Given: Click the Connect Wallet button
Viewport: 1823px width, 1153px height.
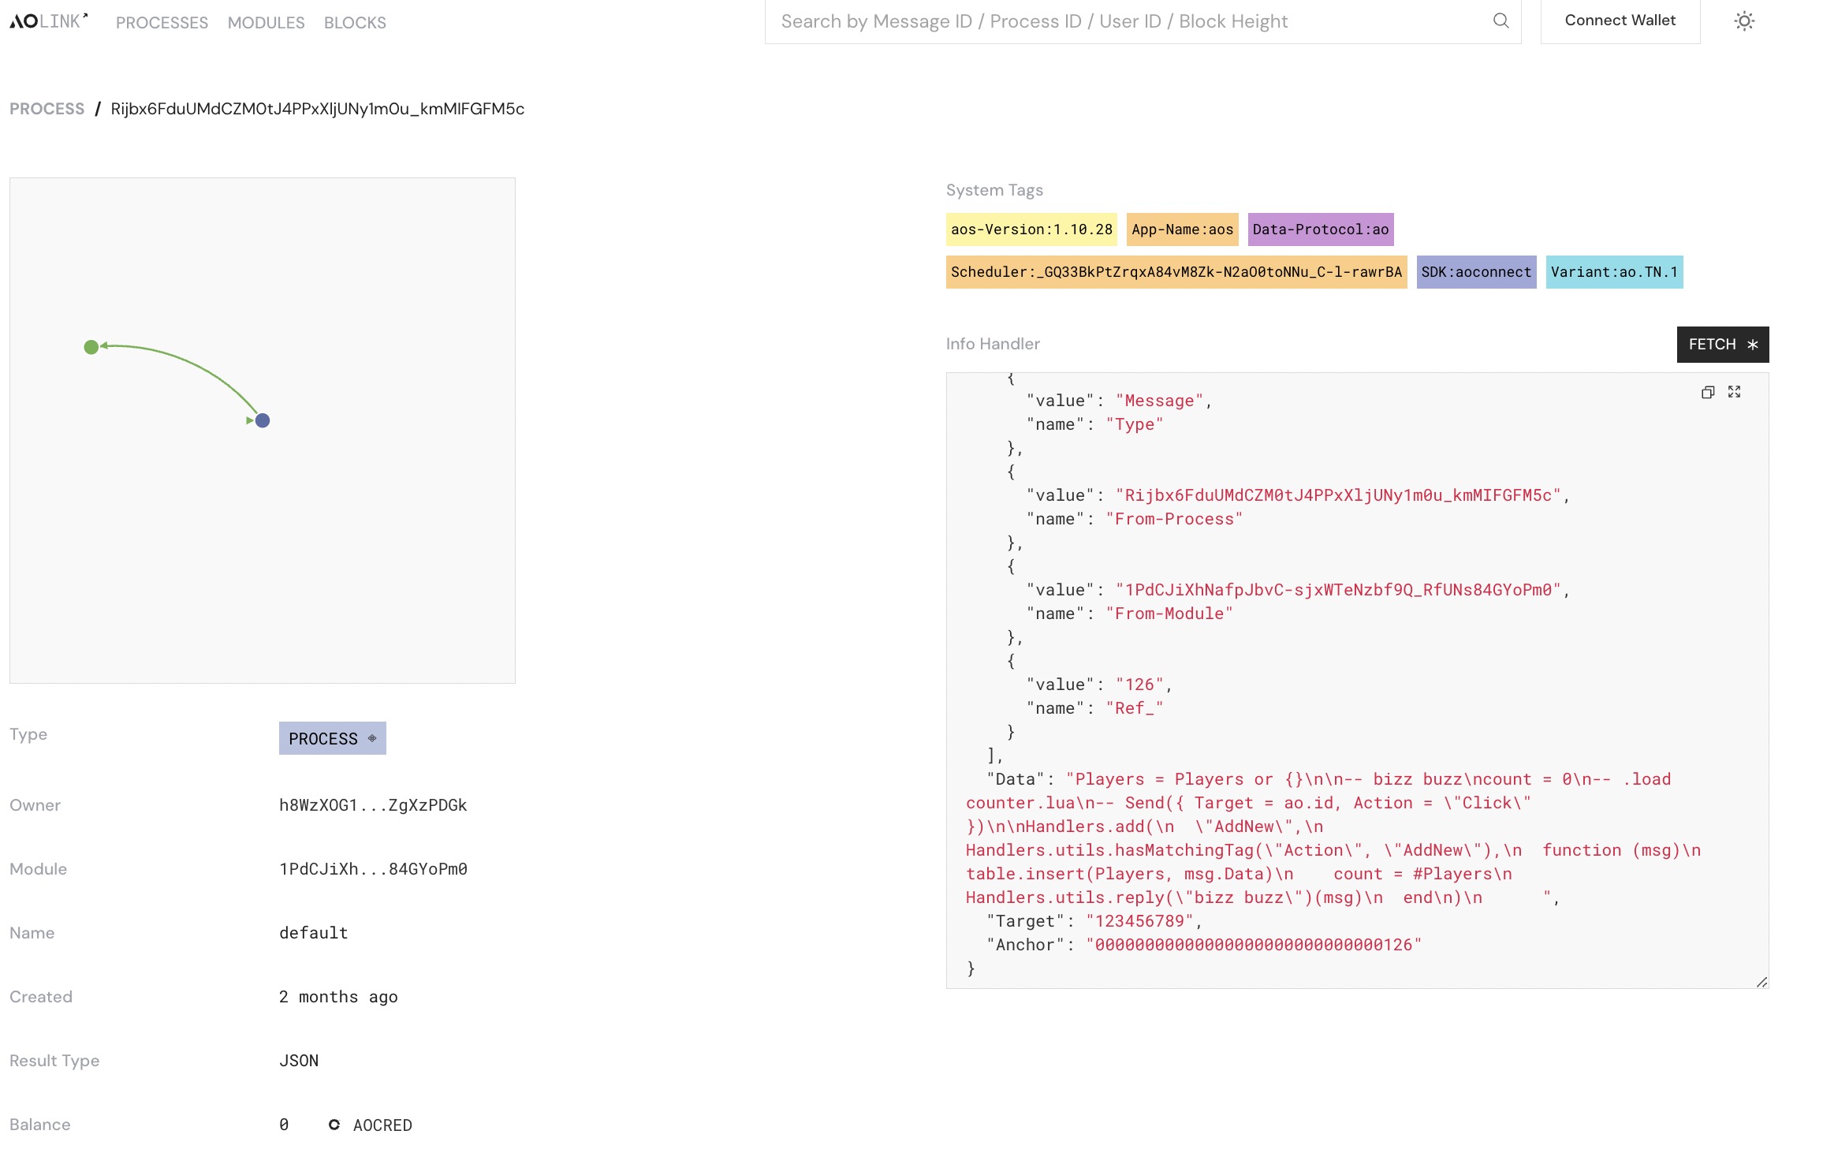Looking at the screenshot, I should pyautogui.click(x=1620, y=20).
